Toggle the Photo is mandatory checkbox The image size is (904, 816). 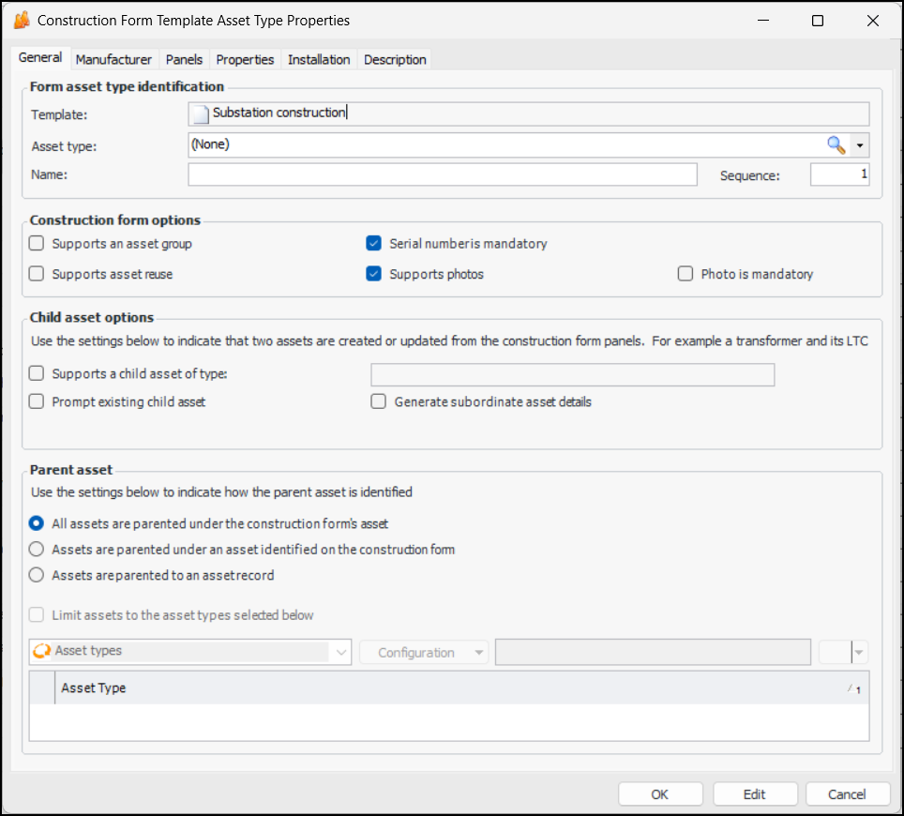click(x=686, y=275)
